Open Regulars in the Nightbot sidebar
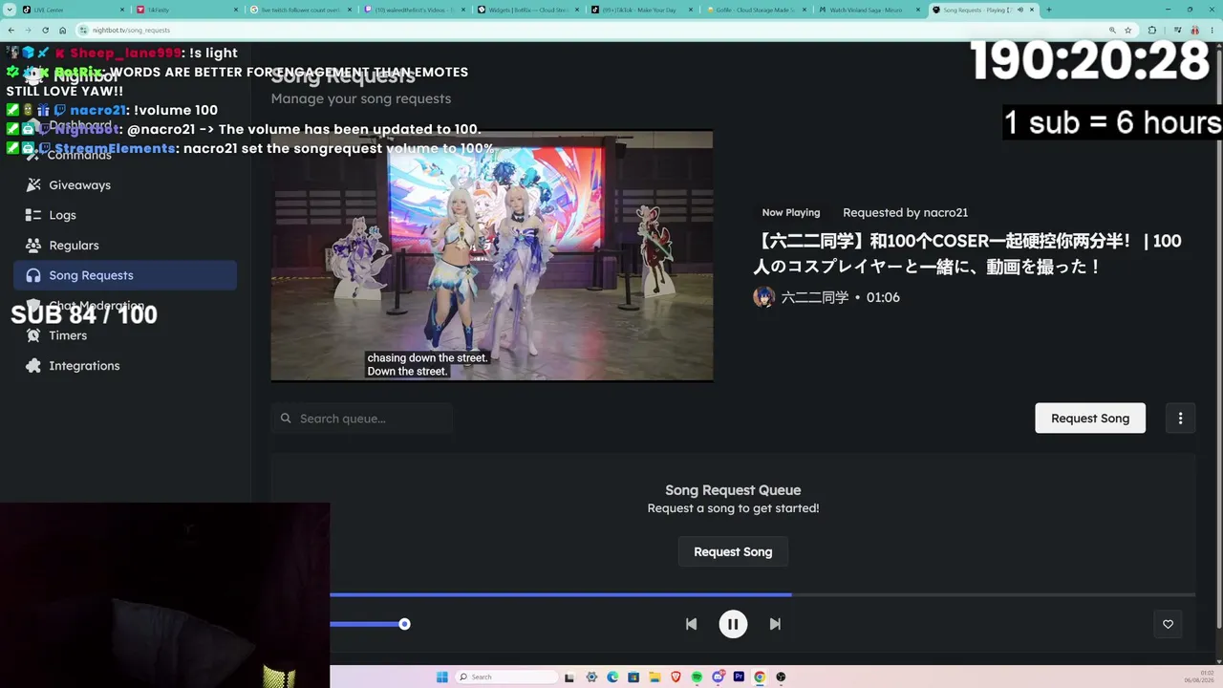 point(74,245)
